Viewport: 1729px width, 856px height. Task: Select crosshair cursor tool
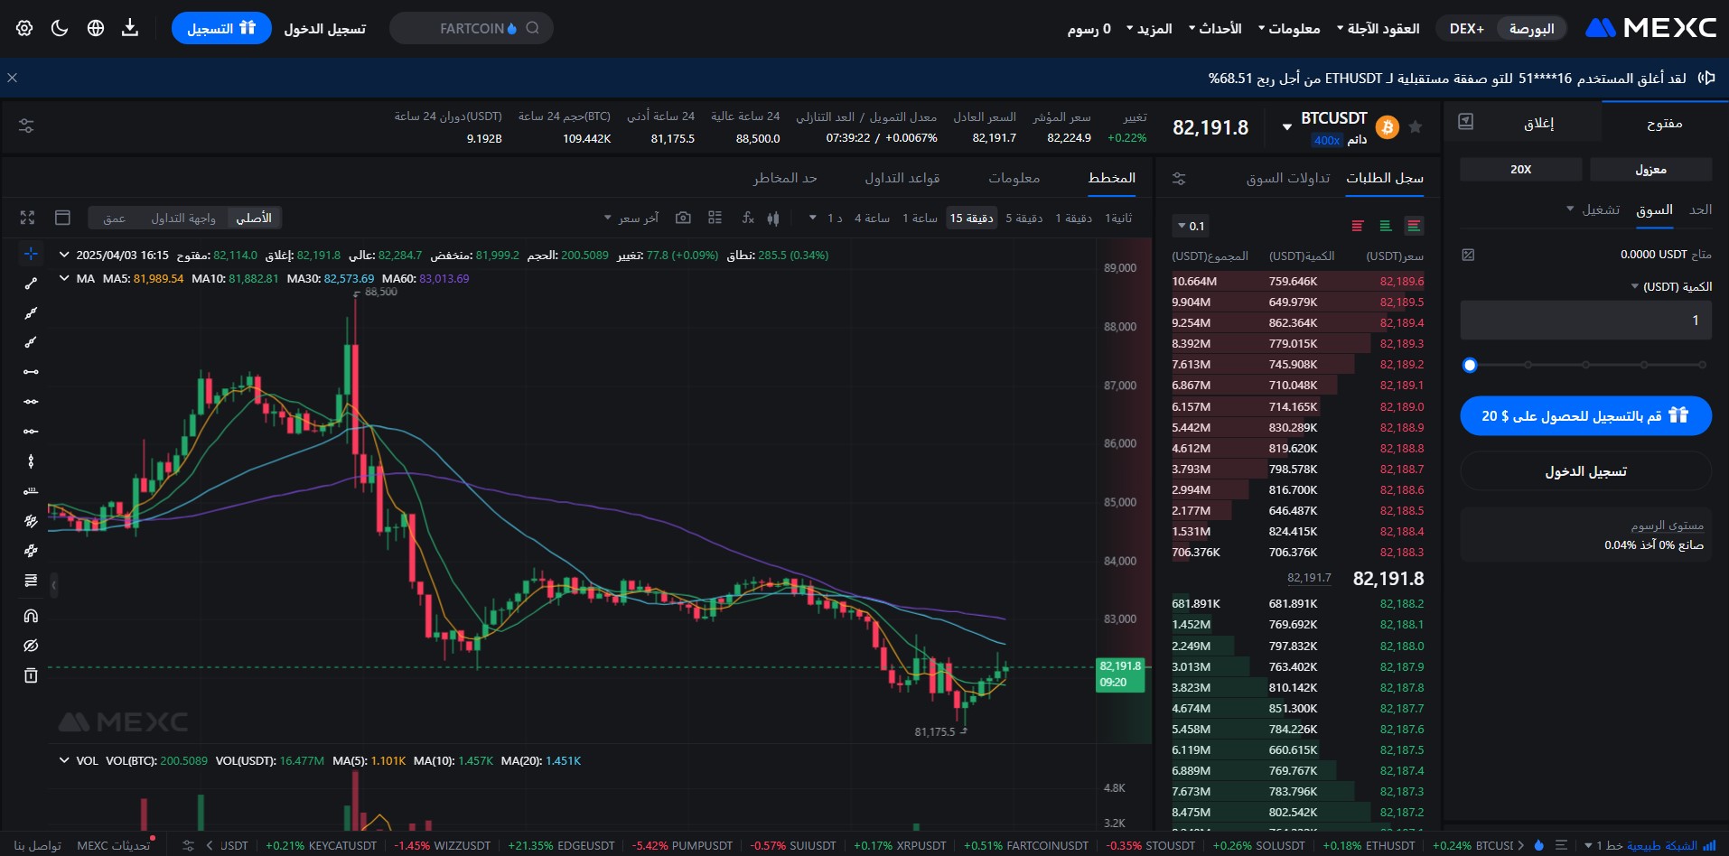31,254
